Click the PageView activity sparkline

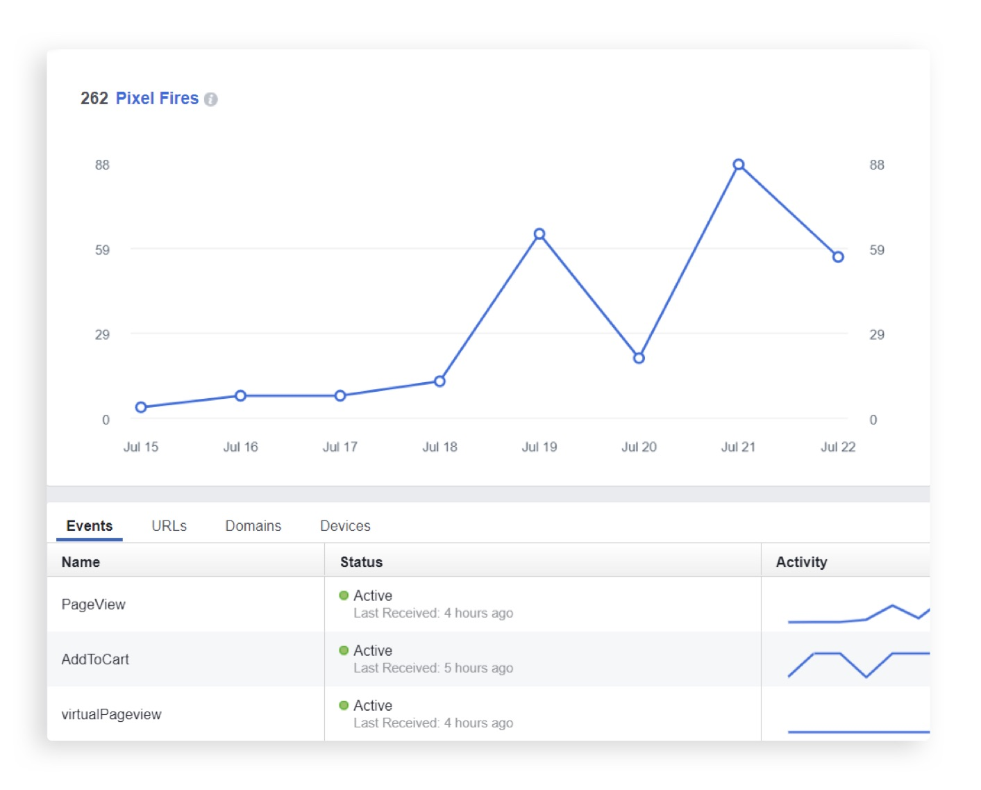858,614
